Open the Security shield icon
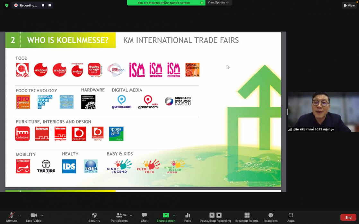The width and height of the screenshot is (359, 224). pyautogui.click(x=94, y=215)
